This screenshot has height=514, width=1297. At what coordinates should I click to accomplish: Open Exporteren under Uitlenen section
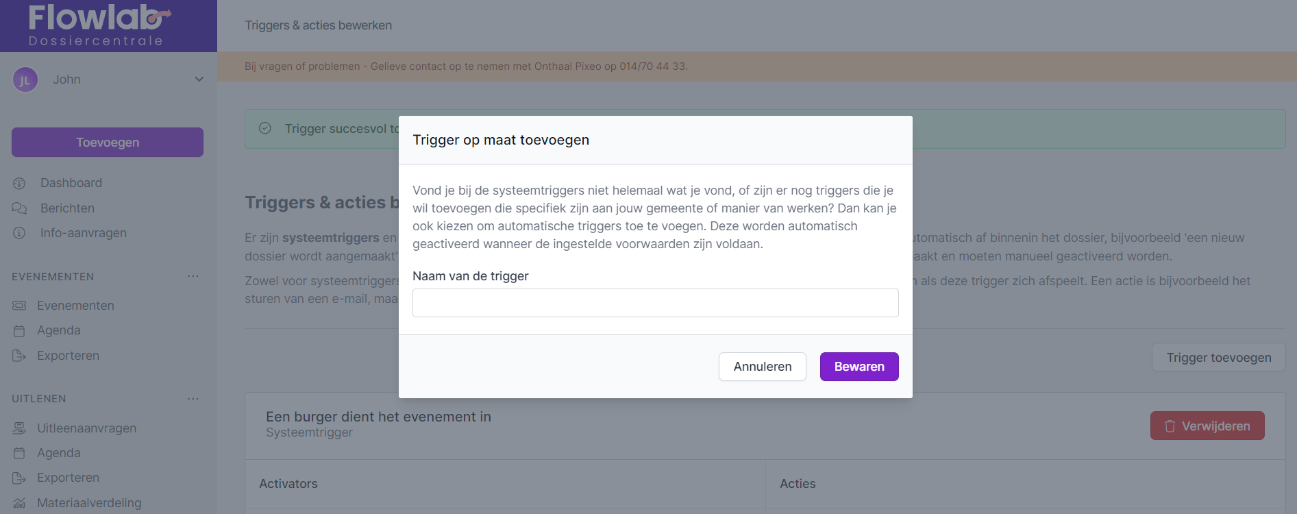68,478
